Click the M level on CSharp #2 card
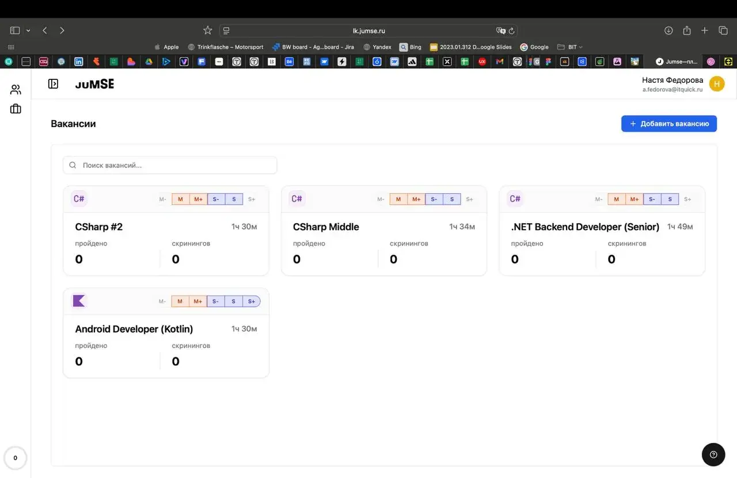 point(180,200)
